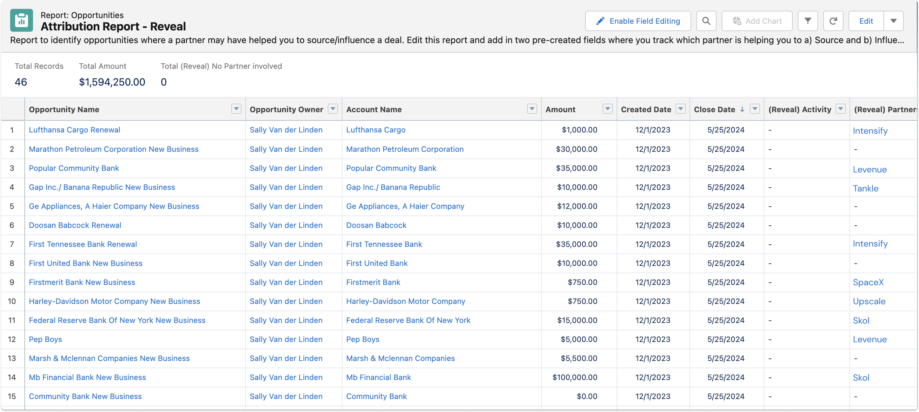
Task: Click the $1,594,250.00 total amount
Action: (112, 82)
